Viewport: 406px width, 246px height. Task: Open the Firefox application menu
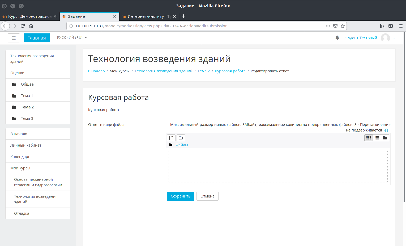point(401,26)
